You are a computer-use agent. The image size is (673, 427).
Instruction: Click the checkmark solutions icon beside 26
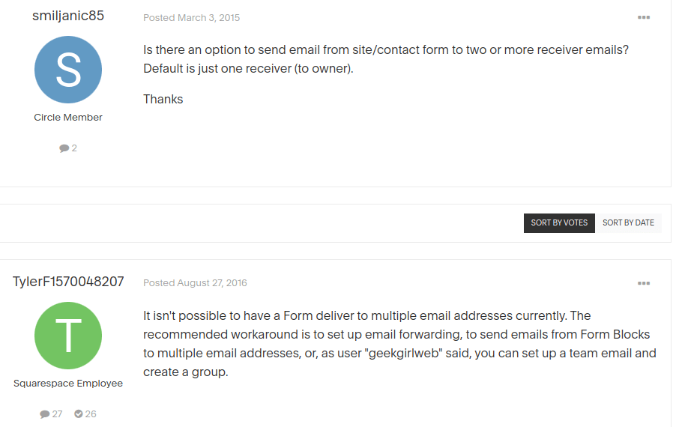click(x=79, y=414)
